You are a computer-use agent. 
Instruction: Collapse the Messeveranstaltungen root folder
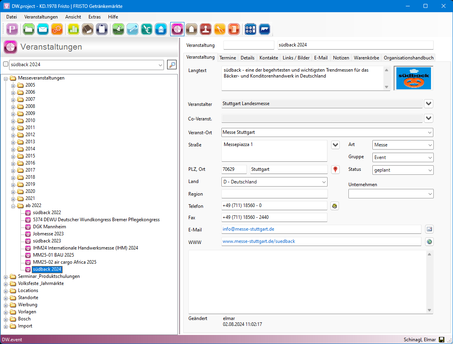click(6, 78)
